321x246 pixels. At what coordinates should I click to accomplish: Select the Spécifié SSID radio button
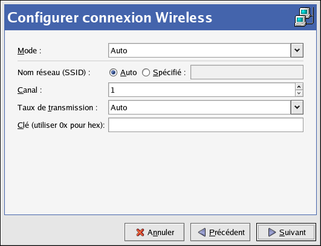pos(146,73)
